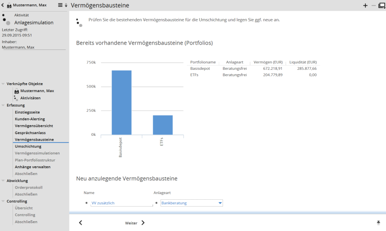Collapse the Verknüpfte Objekte section
The height and width of the screenshot is (231, 386).
pyautogui.click(x=3, y=84)
